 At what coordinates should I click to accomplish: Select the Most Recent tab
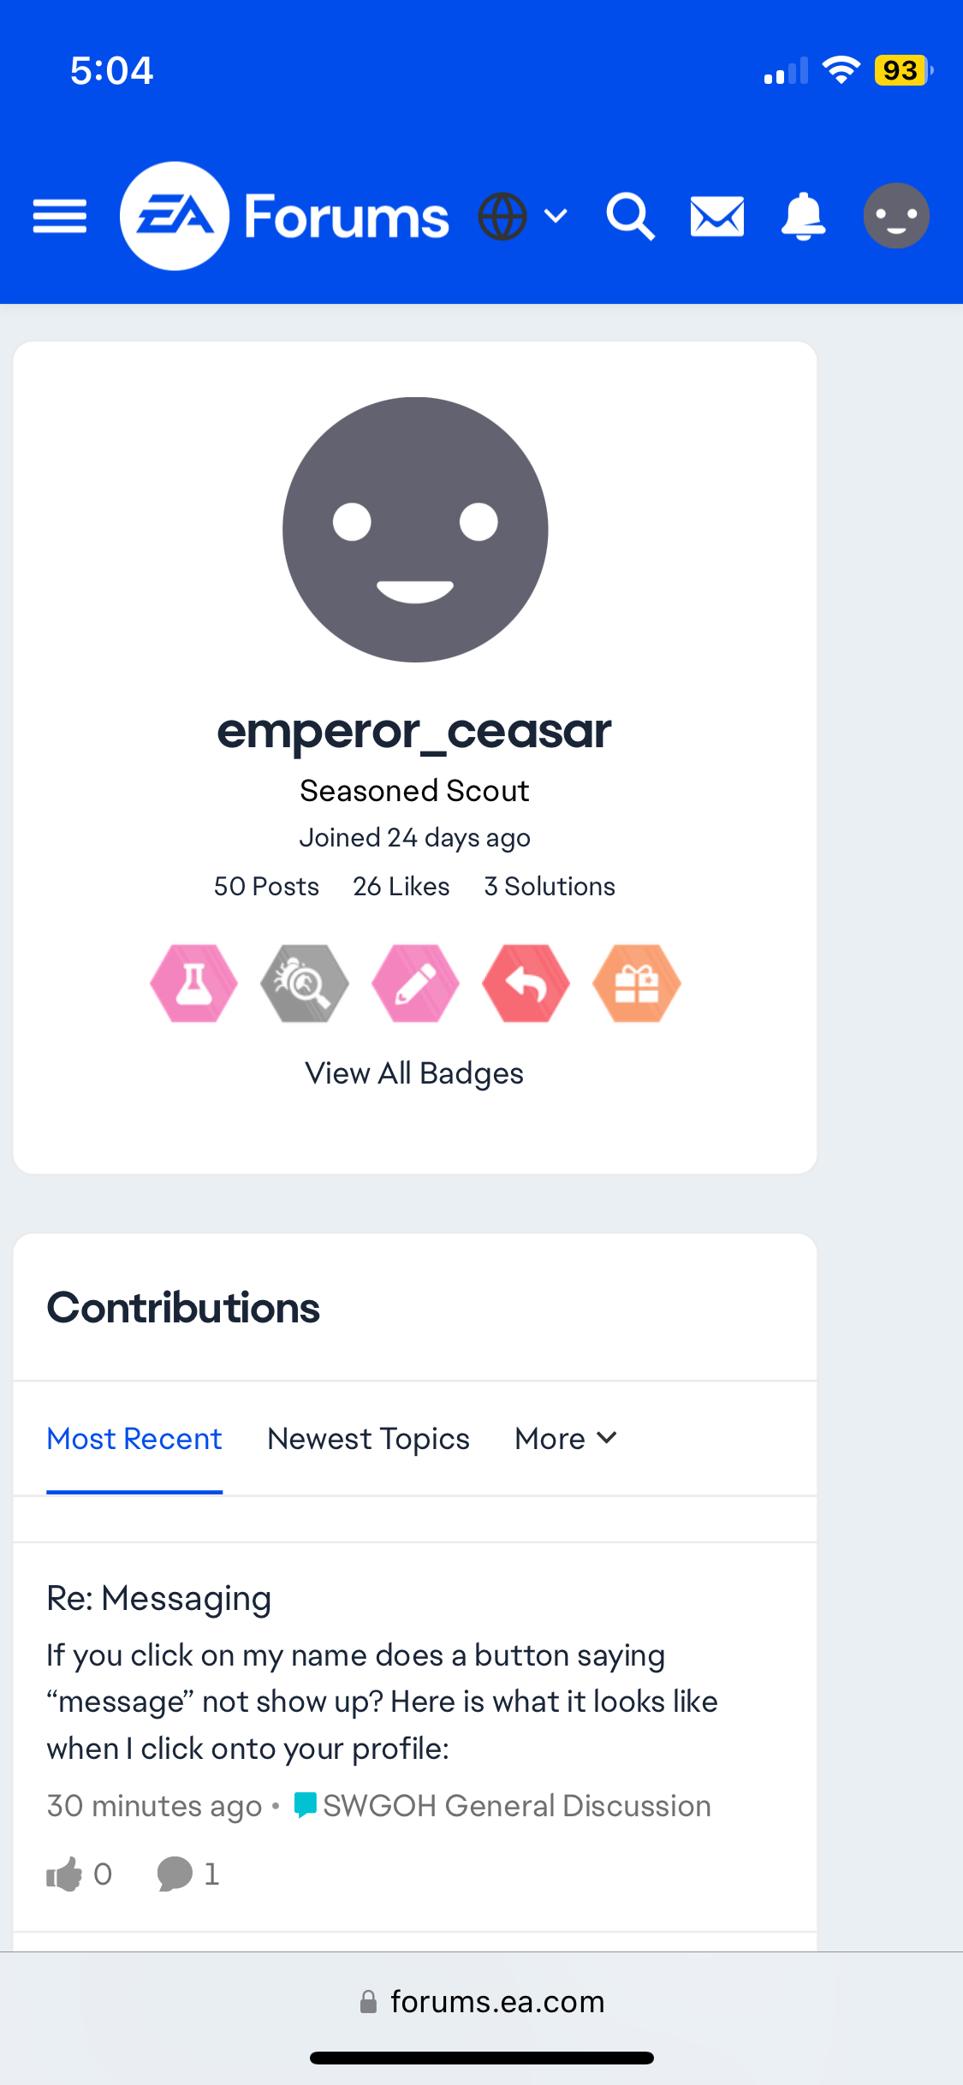click(134, 1439)
